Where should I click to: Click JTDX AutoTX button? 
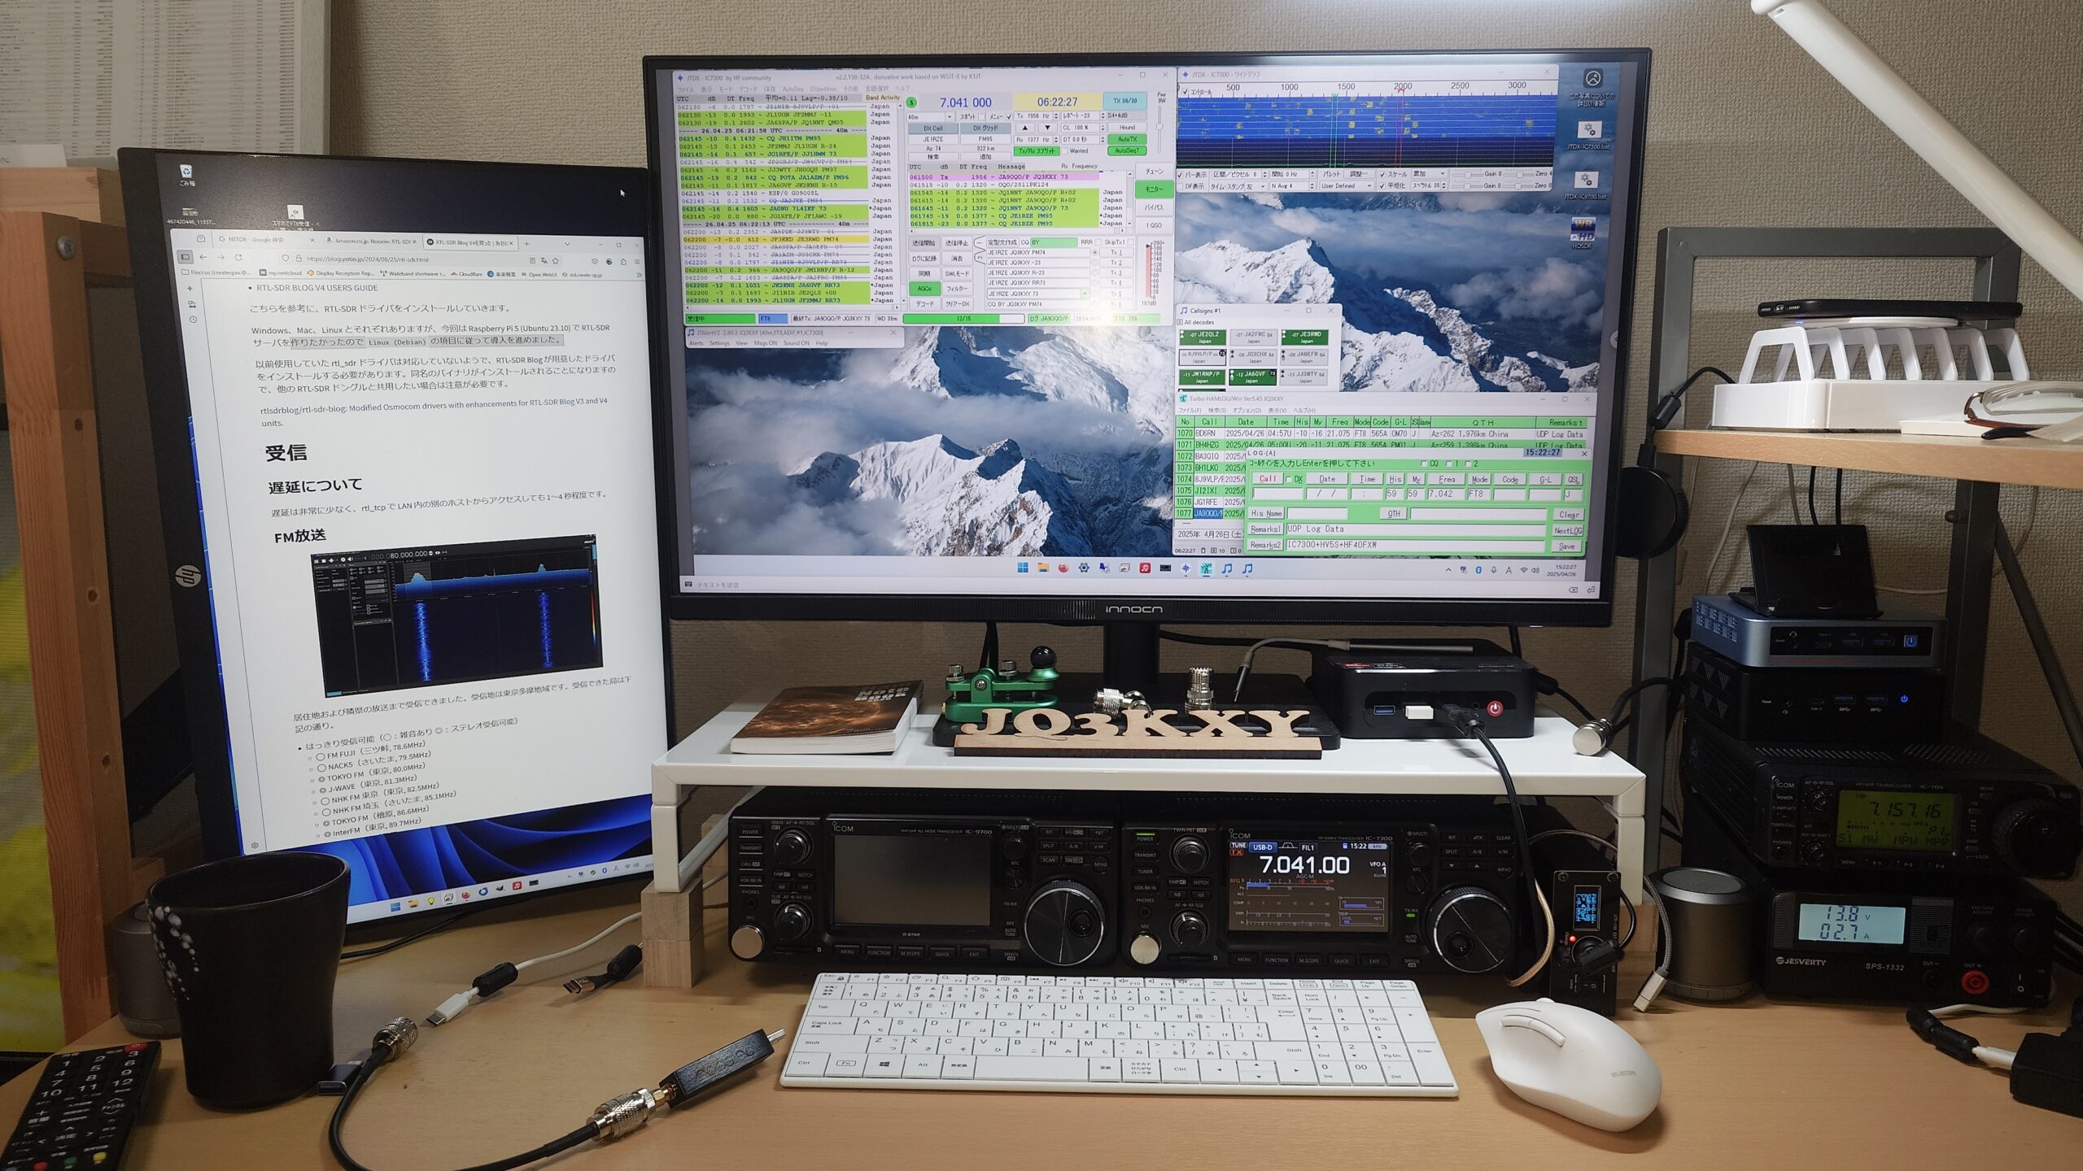[x=1128, y=139]
